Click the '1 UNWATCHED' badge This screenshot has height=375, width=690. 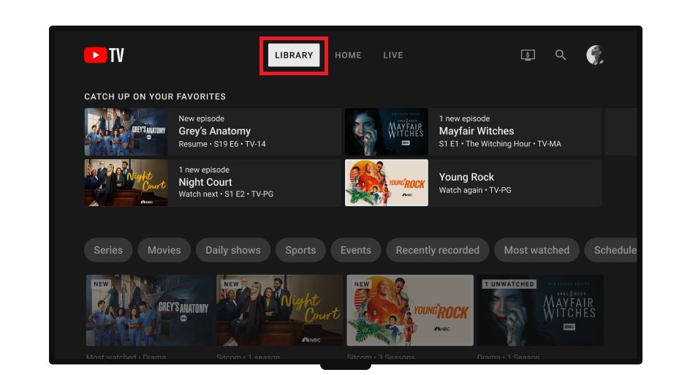[509, 284]
